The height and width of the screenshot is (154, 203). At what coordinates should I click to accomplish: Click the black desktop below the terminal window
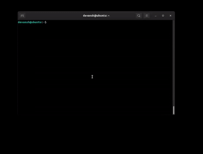tap(101, 135)
